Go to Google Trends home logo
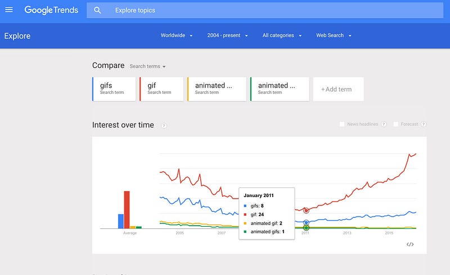The width and height of the screenshot is (450, 275). pyautogui.click(x=51, y=10)
